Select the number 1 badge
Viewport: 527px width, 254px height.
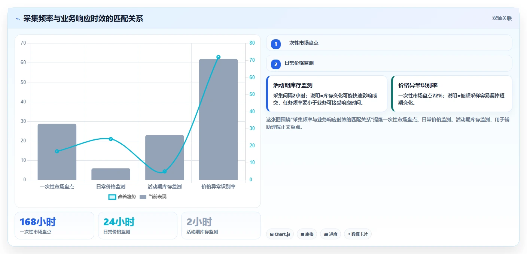coord(276,44)
